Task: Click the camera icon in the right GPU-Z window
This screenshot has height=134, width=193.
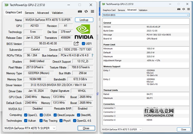Action: [x=179, y=9]
